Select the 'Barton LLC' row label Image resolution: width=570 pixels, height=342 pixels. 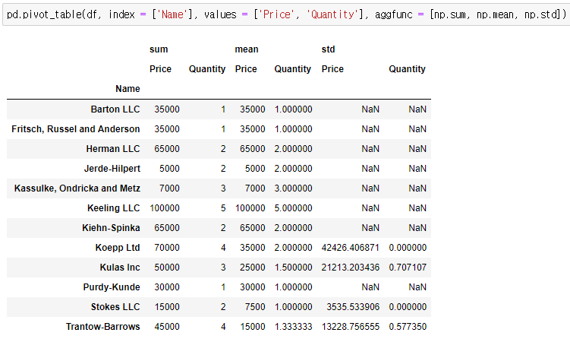pos(115,109)
